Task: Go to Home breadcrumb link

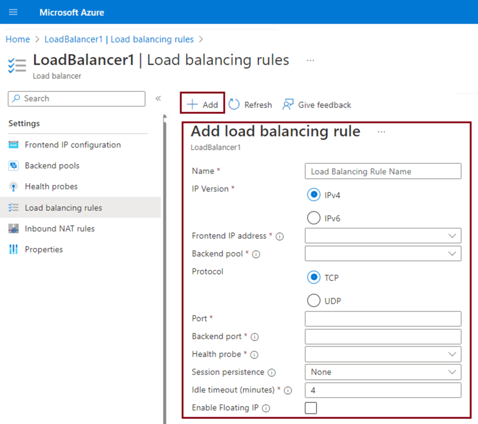Action: point(18,39)
